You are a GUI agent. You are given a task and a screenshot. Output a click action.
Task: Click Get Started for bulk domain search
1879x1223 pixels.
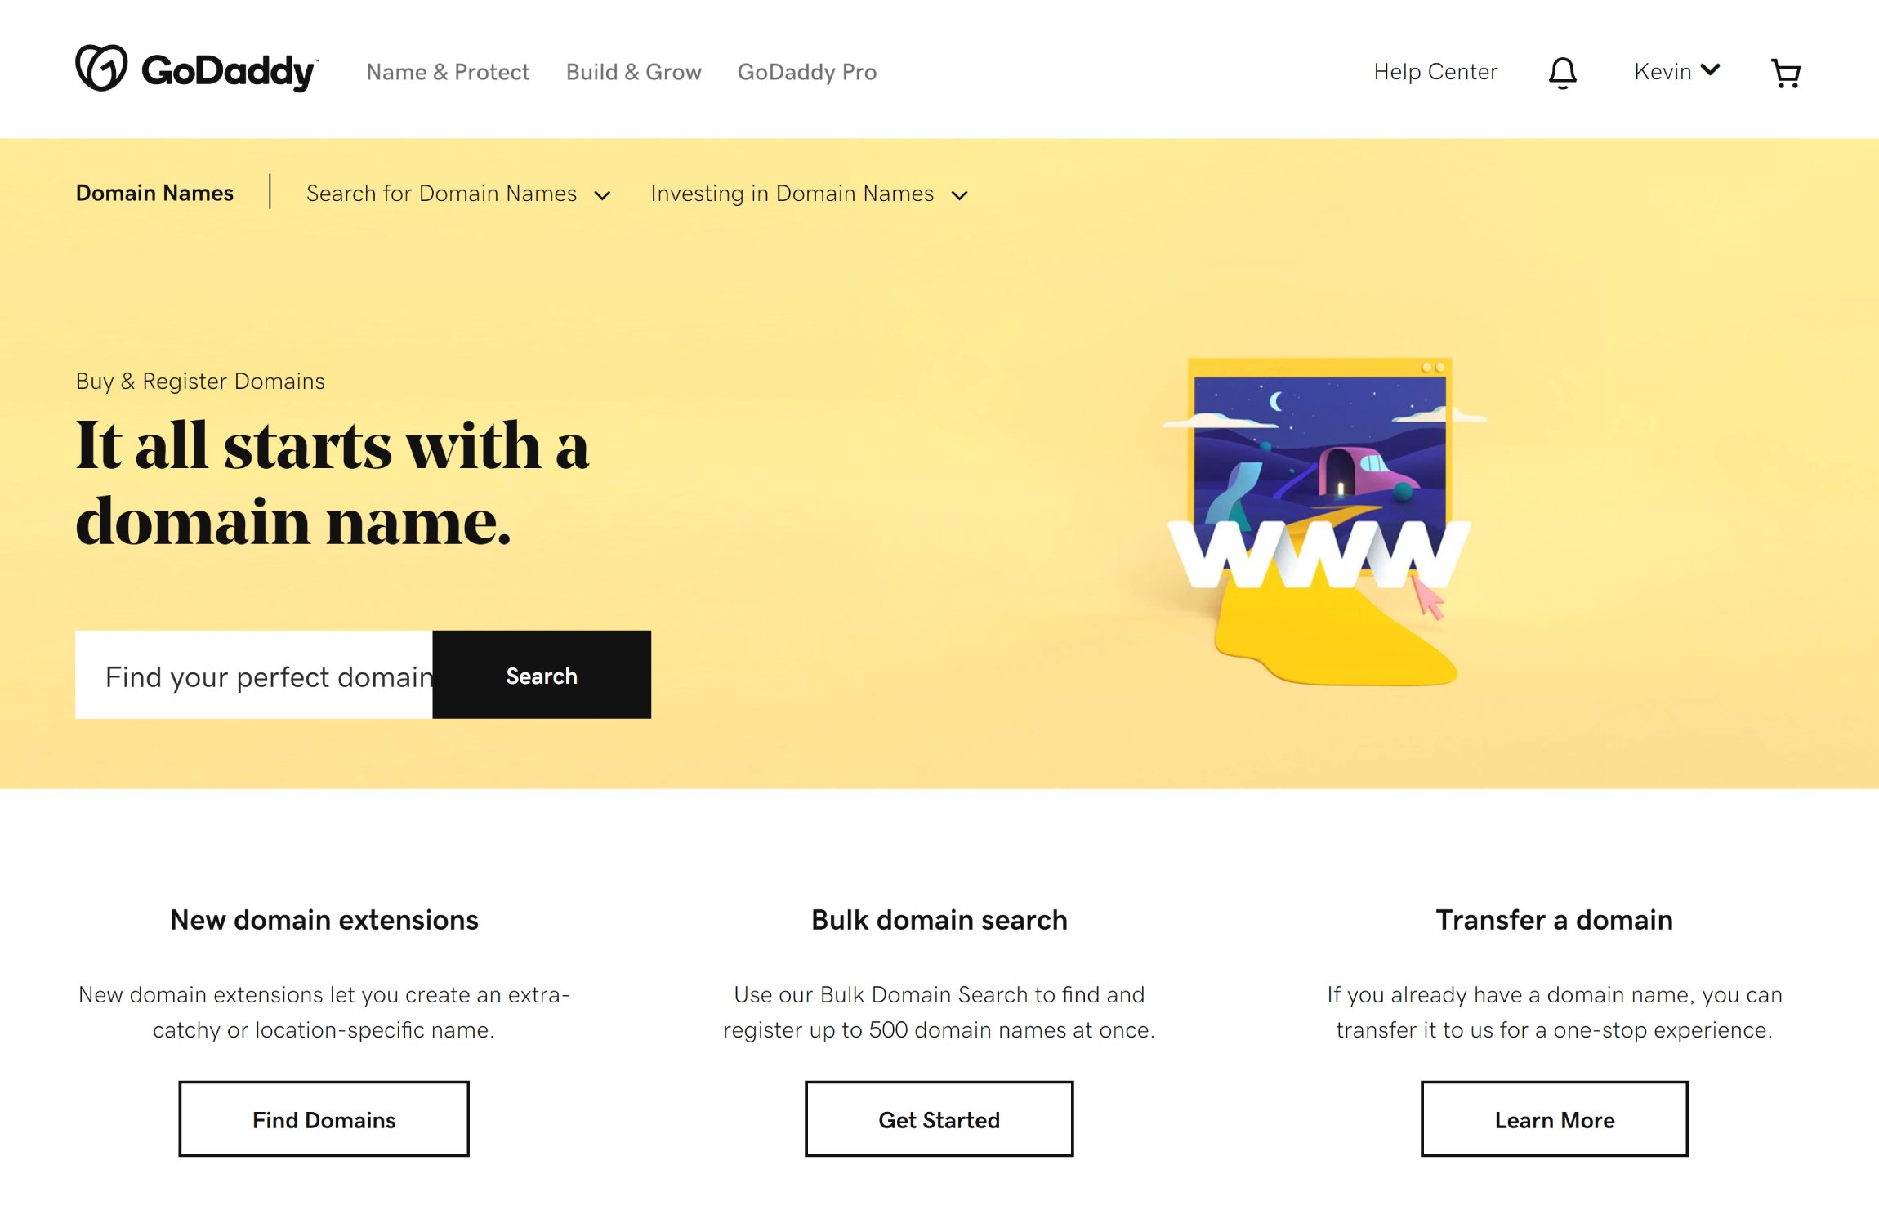click(939, 1119)
